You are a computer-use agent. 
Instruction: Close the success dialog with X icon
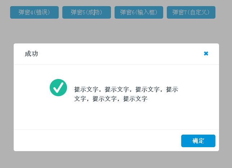pyautogui.click(x=206, y=53)
